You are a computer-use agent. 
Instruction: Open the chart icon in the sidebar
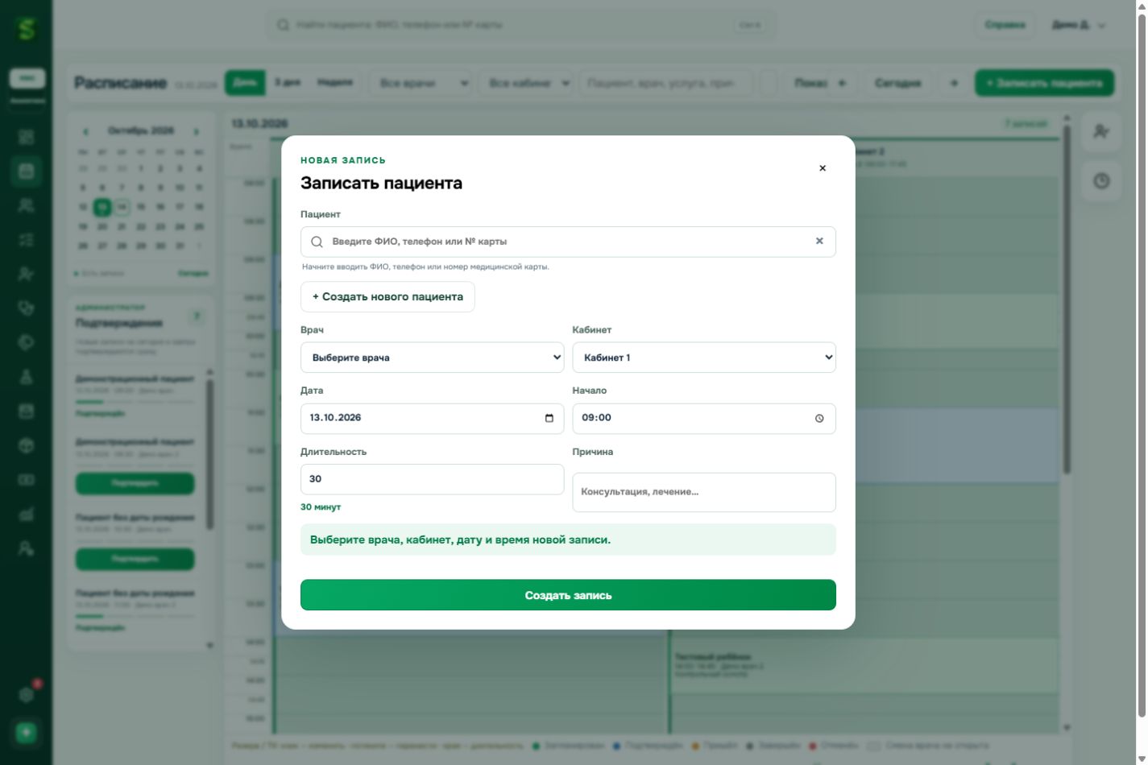pos(27,515)
